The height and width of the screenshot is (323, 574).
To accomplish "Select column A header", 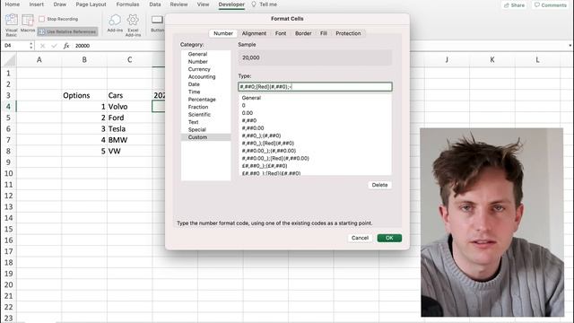I will click(39, 60).
